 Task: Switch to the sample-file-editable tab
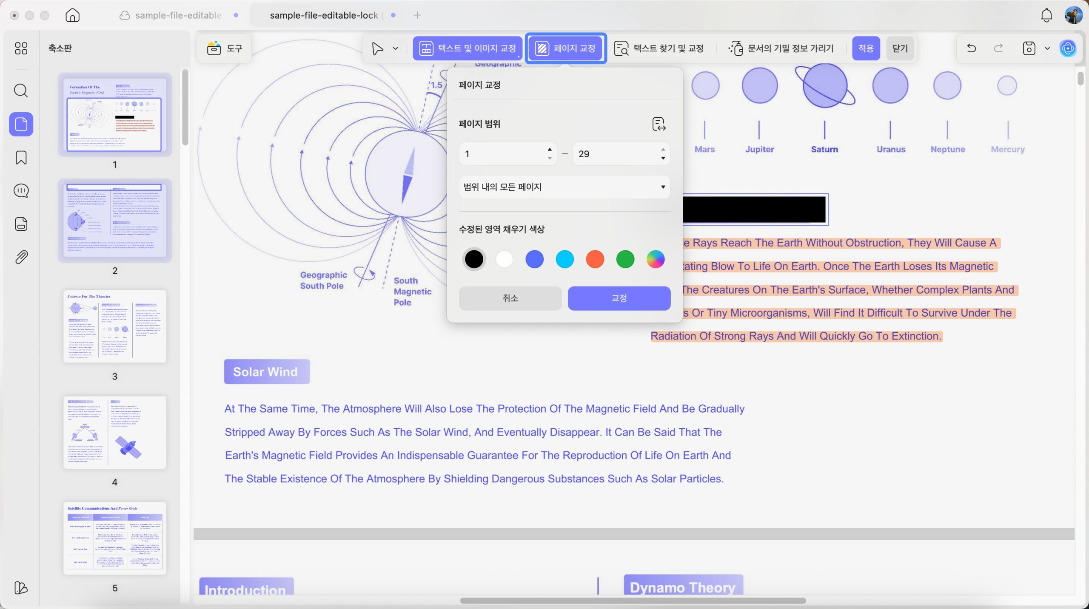pyautogui.click(x=179, y=15)
